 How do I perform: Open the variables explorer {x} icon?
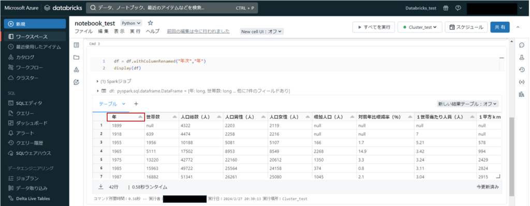tap(522, 82)
